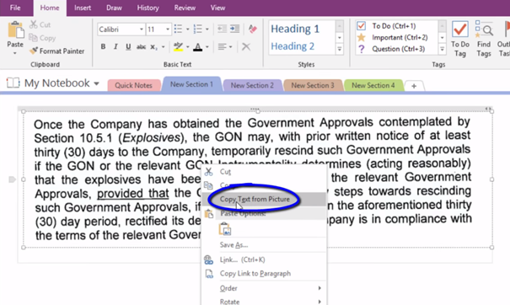The height and width of the screenshot is (305, 510).
Task: Click the bulleted list icon
Action: coord(178,29)
